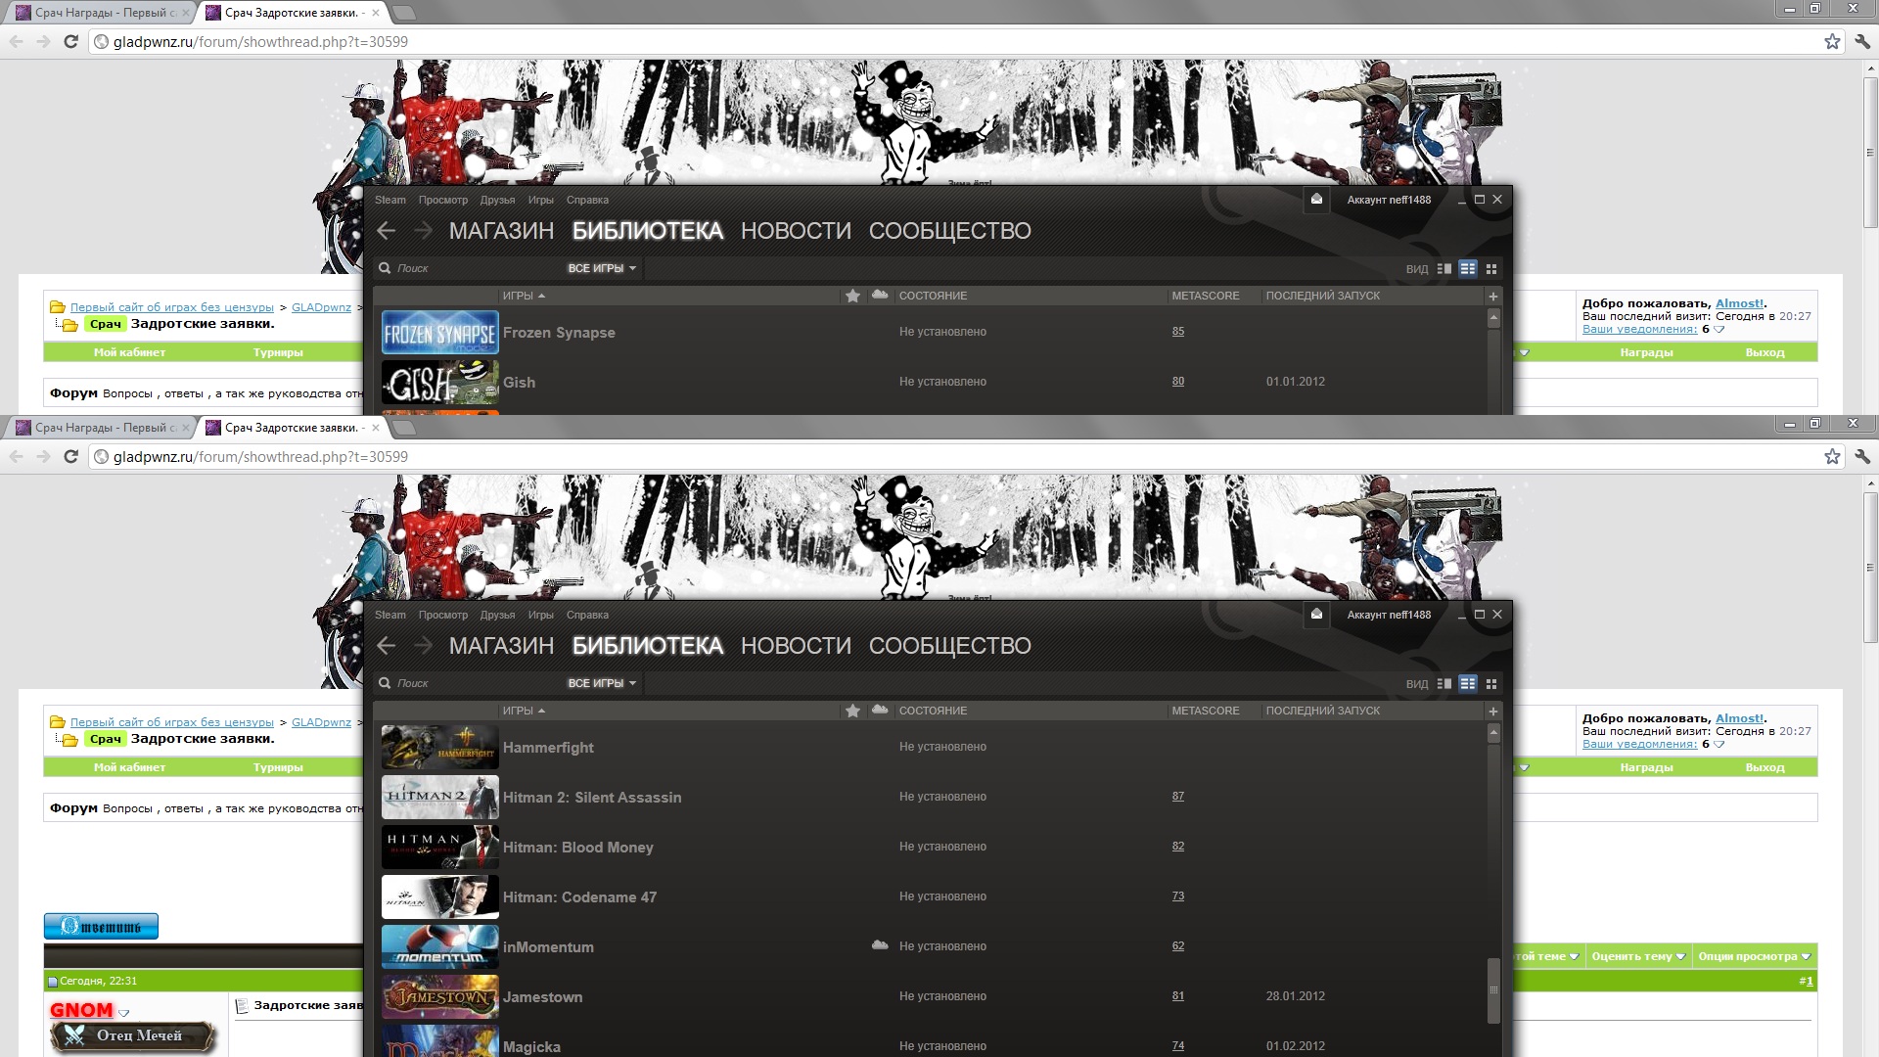Click bookmark star in lower browser address bar

click(1832, 457)
